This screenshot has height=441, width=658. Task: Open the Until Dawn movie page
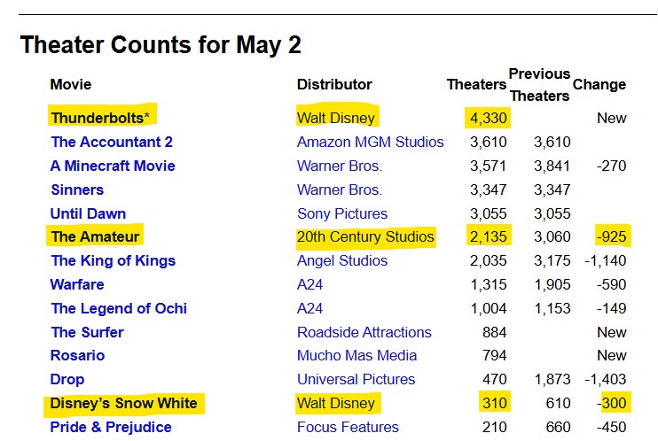click(89, 213)
